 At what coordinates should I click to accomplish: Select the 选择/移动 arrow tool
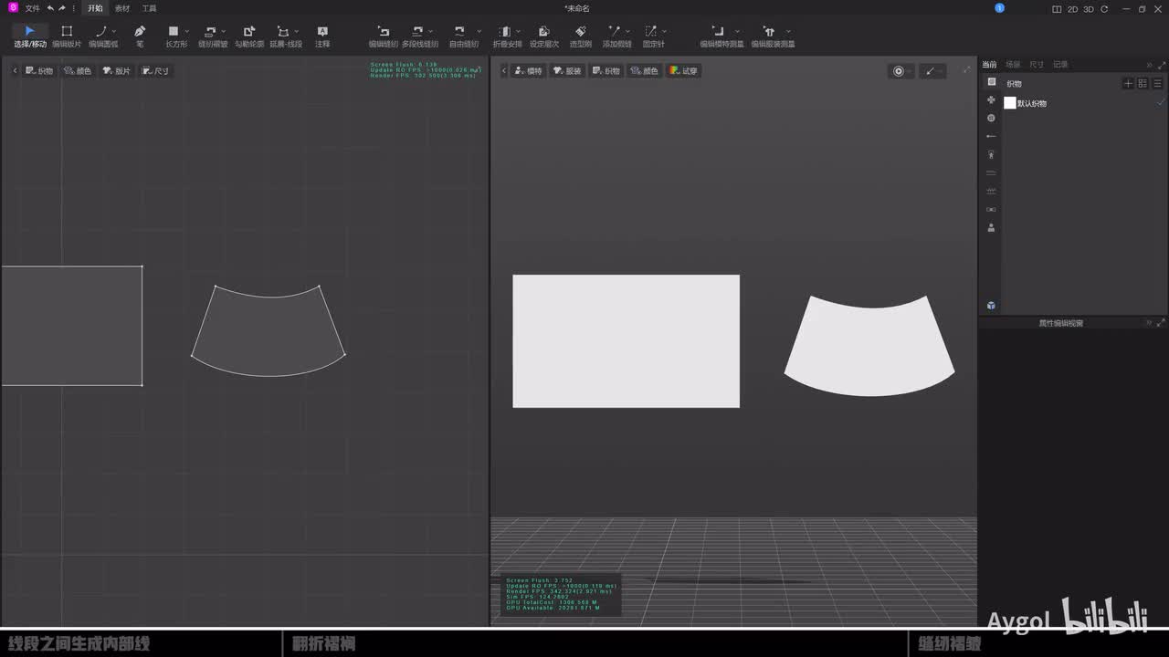[29, 36]
